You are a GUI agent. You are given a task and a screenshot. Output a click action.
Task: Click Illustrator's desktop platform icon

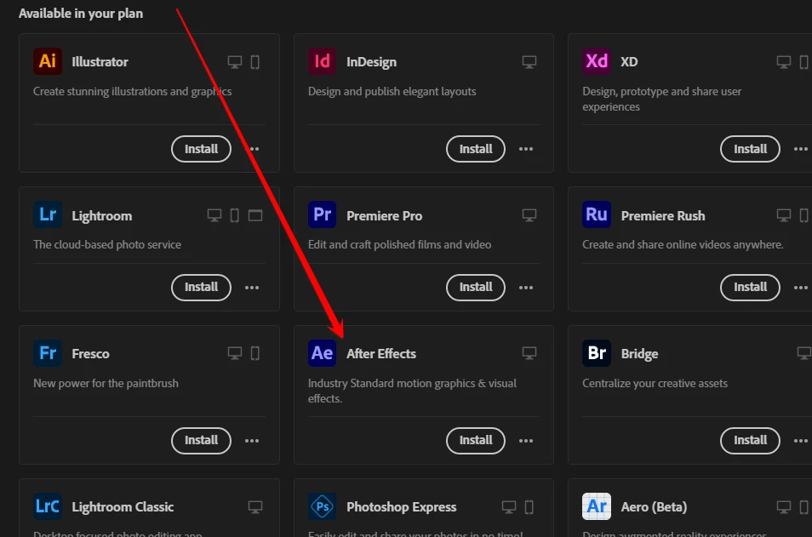235,62
